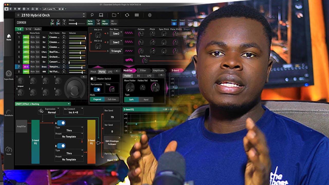This screenshot has height=185, width=329.
Task: Select the Hard wave folder type
Action: [146, 99]
